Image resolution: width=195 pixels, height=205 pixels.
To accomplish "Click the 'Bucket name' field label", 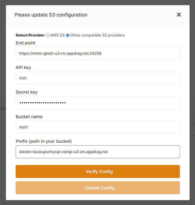I will point(29,117).
